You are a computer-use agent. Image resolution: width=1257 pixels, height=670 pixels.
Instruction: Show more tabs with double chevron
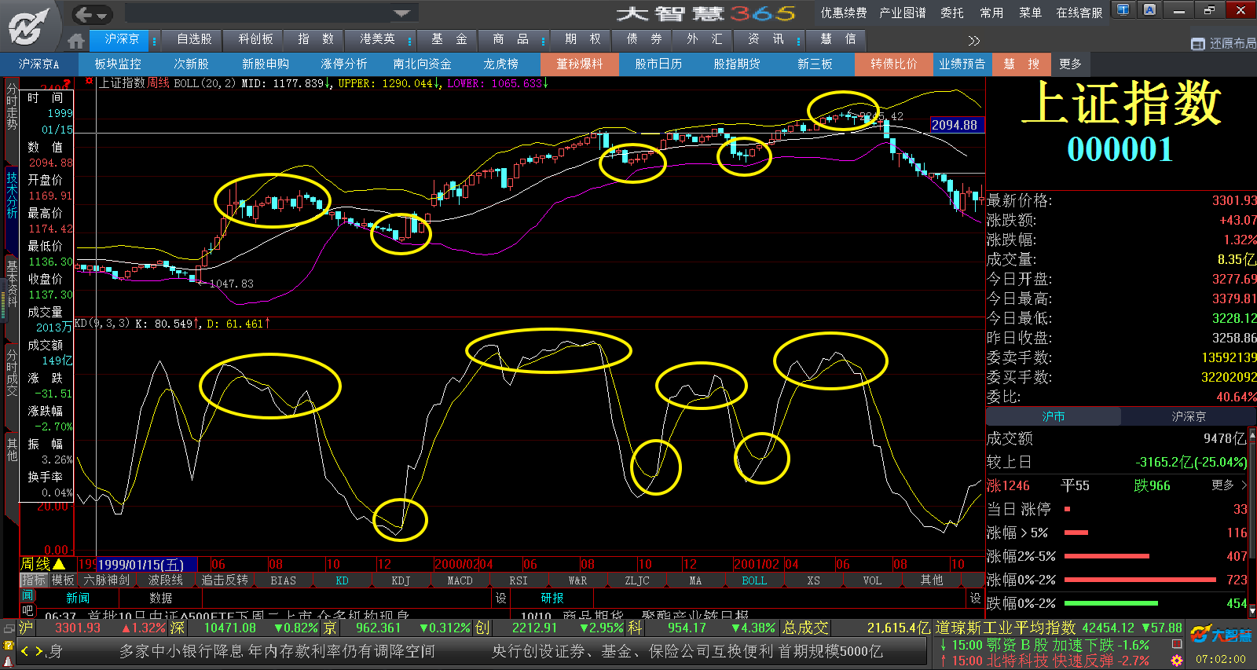[974, 41]
